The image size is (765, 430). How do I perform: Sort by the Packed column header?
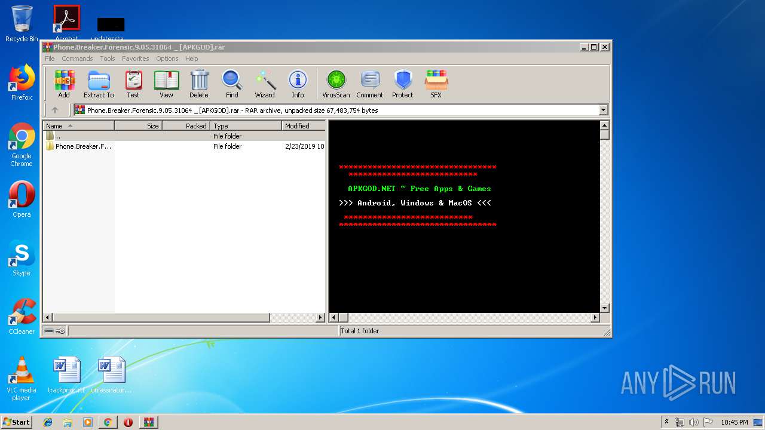[x=186, y=126]
